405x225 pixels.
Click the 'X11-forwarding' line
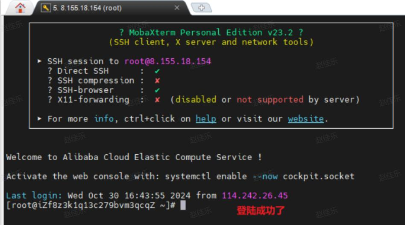click(x=203, y=99)
